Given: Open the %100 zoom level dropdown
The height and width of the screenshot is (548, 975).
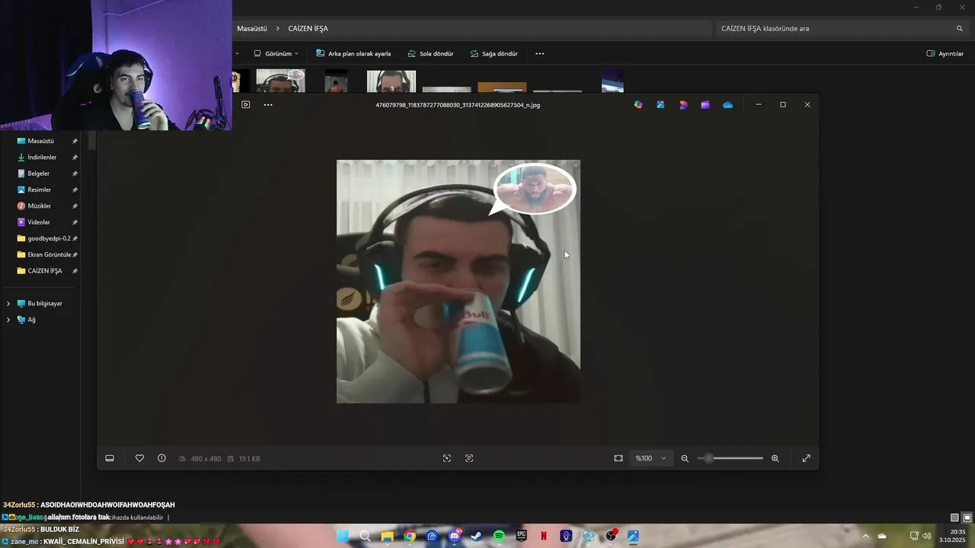Looking at the screenshot, I should (651, 458).
